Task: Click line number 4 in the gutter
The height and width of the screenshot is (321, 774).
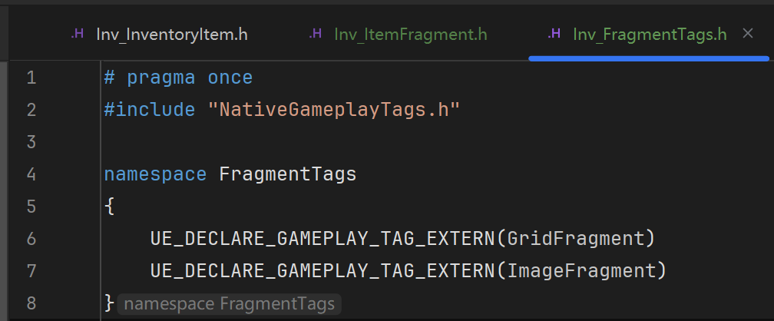Action: [x=31, y=174]
